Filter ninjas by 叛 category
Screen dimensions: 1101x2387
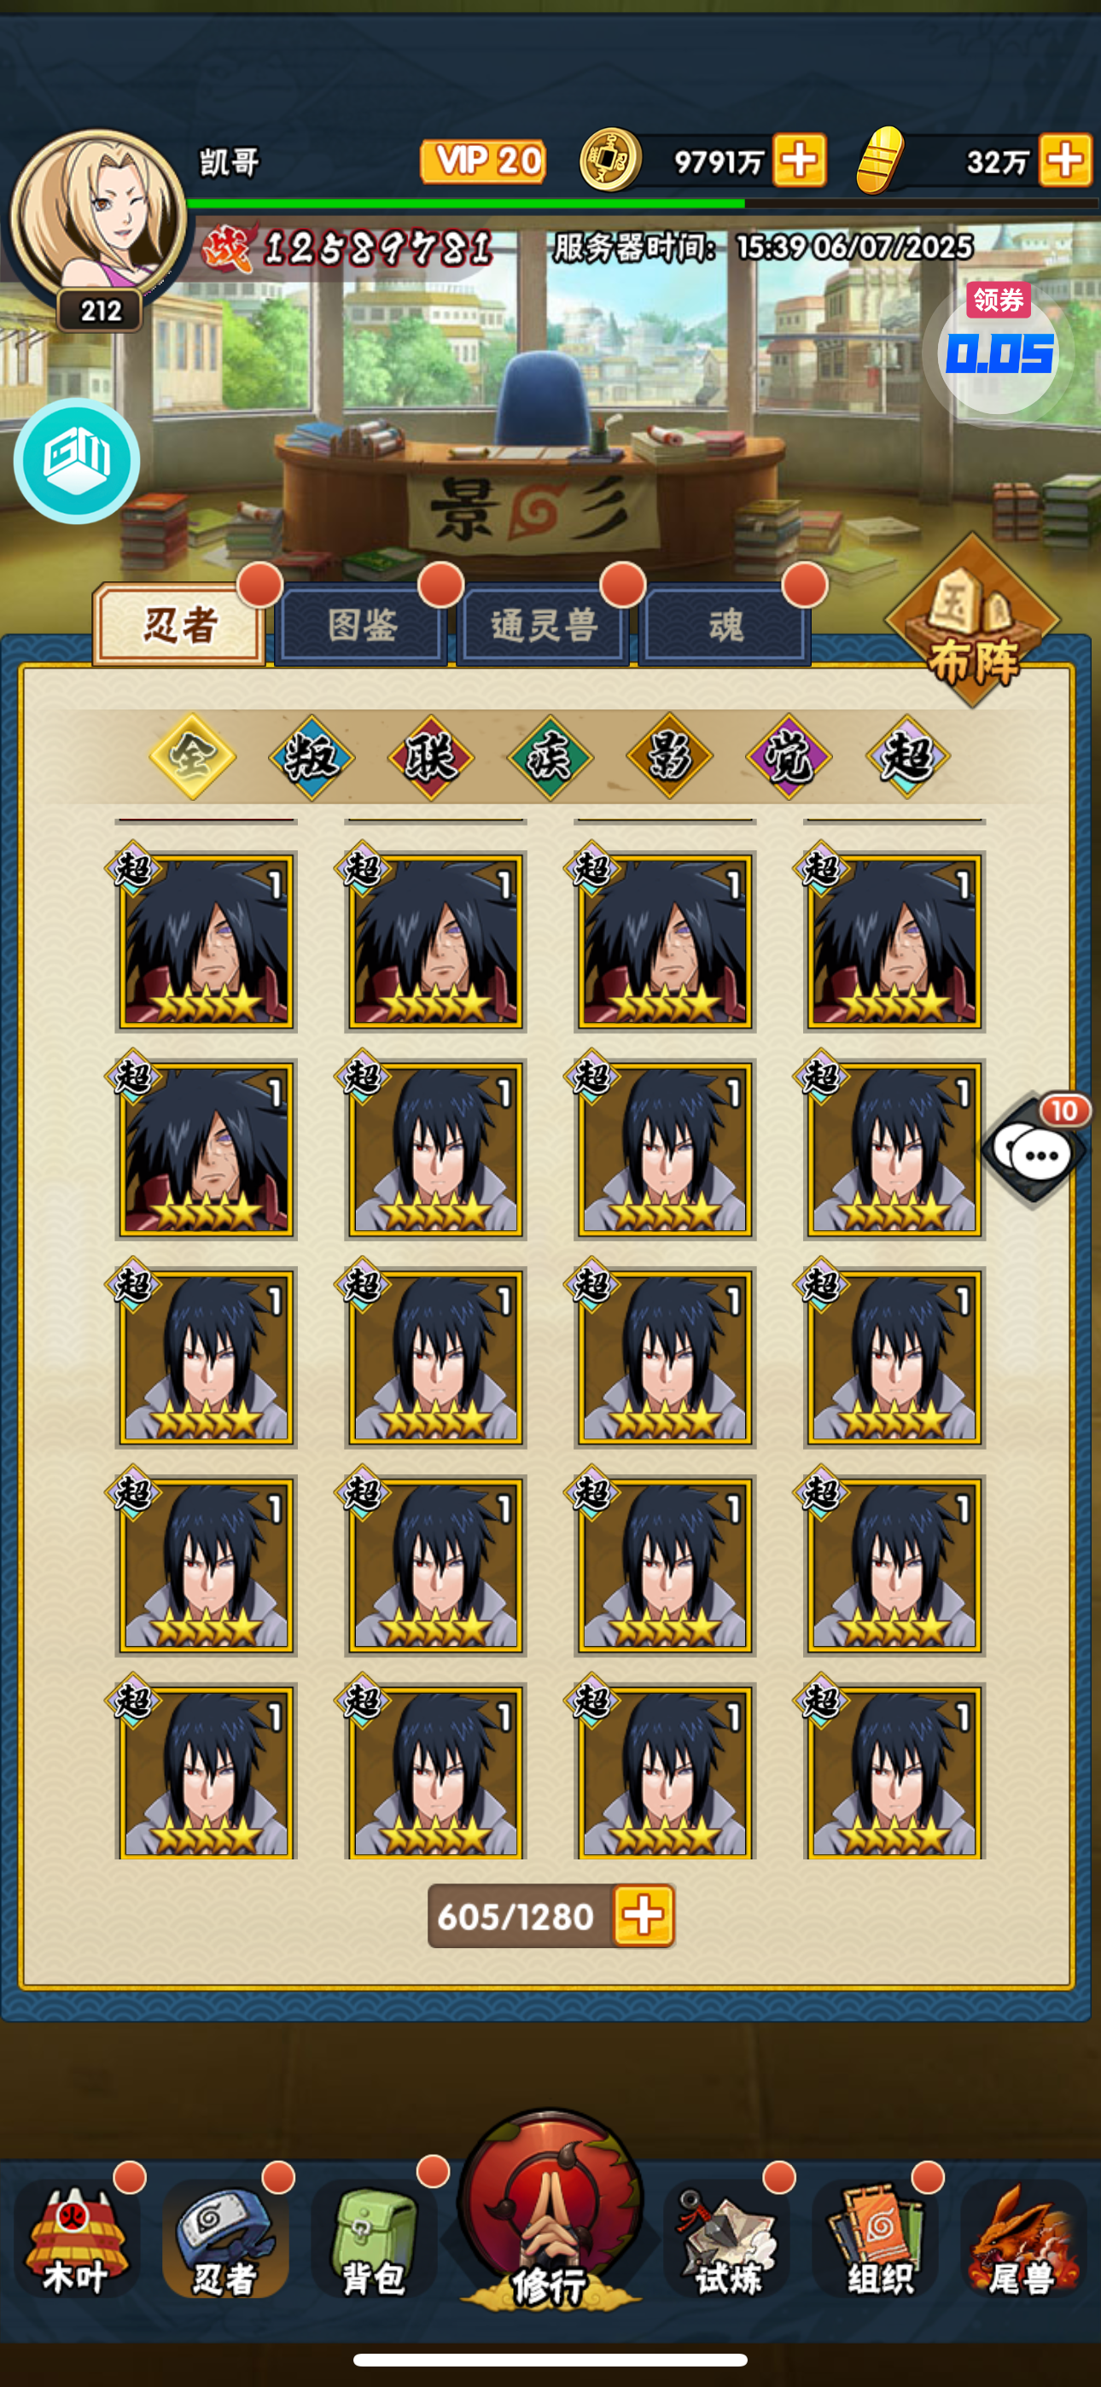tap(312, 757)
